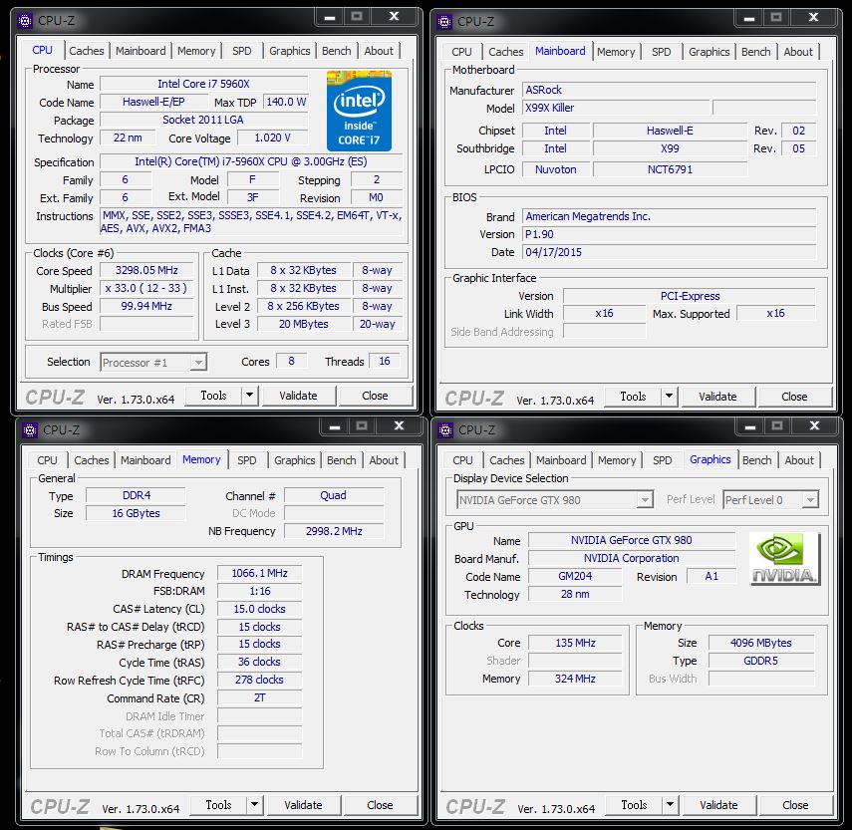This screenshot has width=852, height=830.
Task: Click the NVIDIA logo in Graphics window
Action: (784, 558)
